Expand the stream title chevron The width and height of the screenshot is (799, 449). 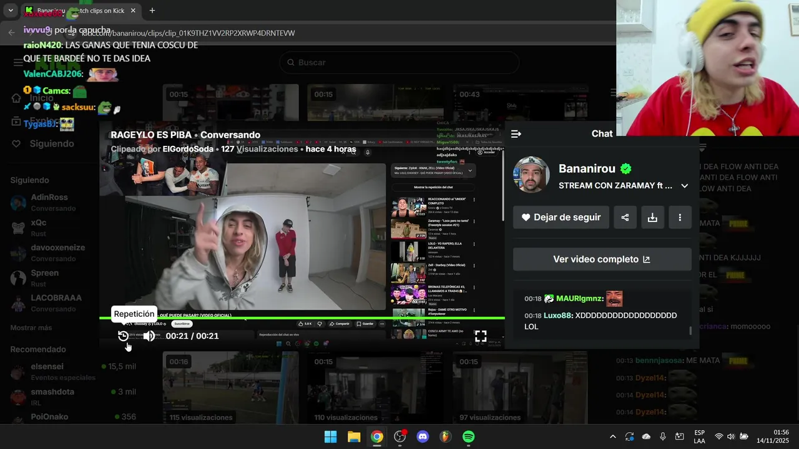684,186
